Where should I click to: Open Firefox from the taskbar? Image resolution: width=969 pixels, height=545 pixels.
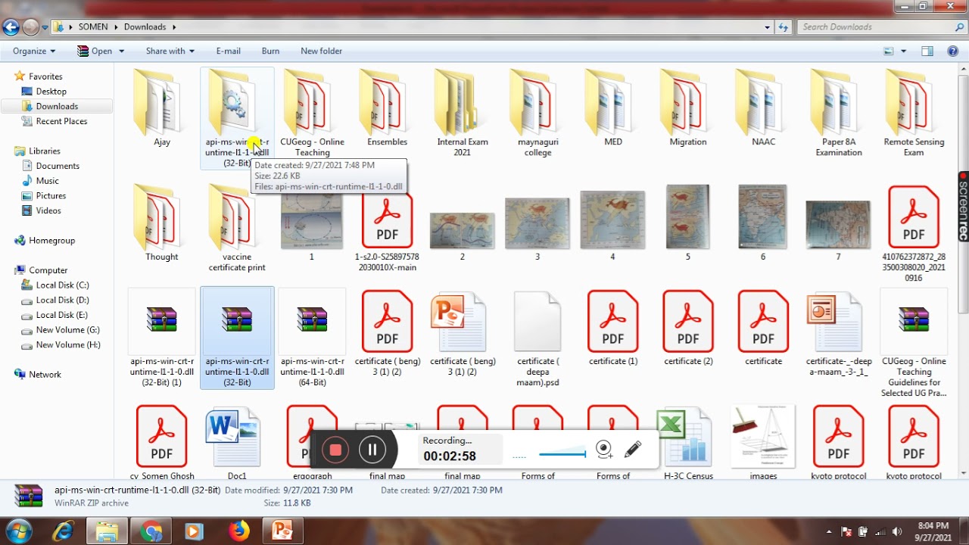pos(239,531)
